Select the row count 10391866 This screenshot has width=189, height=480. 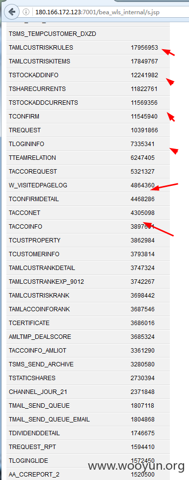[x=144, y=130]
